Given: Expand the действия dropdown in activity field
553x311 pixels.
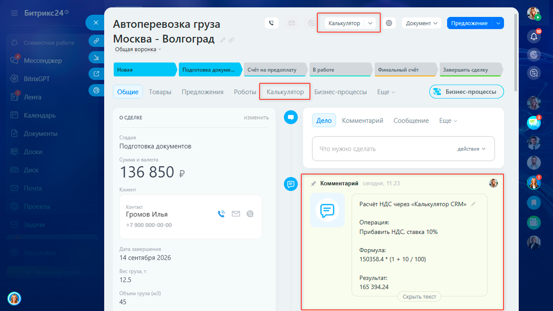Looking at the screenshot, I should pyautogui.click(x=471, y=149).
